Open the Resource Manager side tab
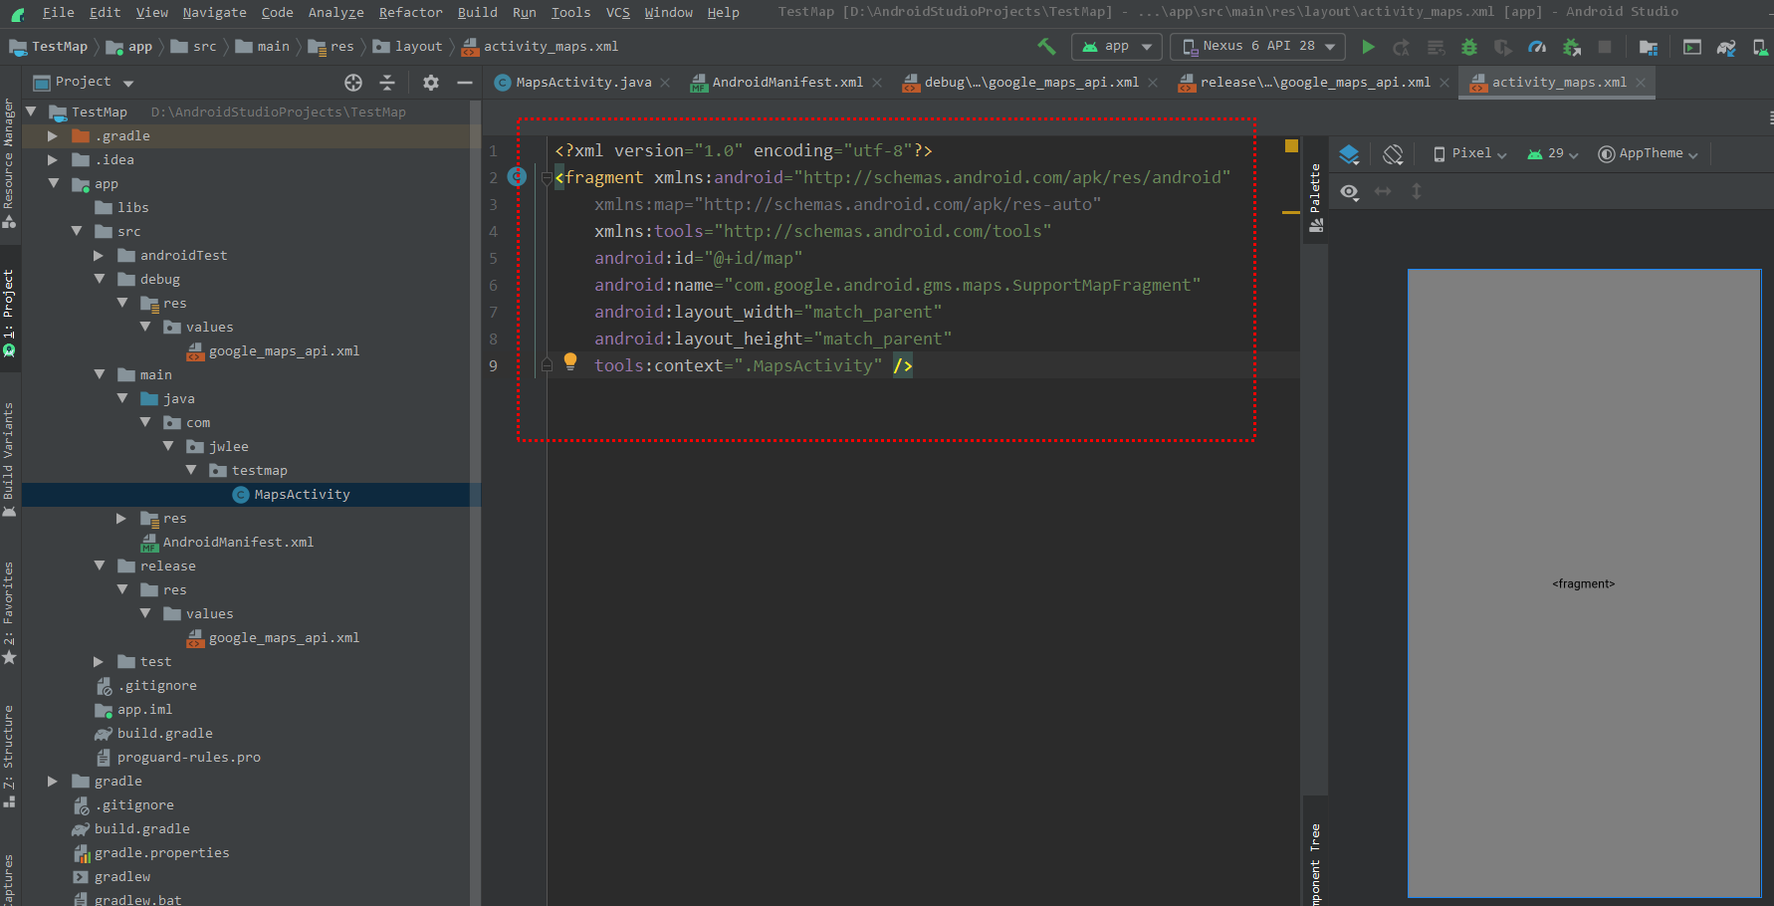 [x=9, y=162]
